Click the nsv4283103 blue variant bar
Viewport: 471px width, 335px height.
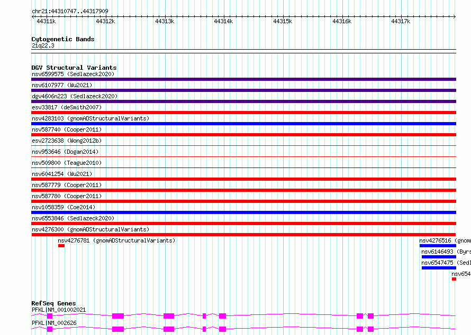pos(243,124)
